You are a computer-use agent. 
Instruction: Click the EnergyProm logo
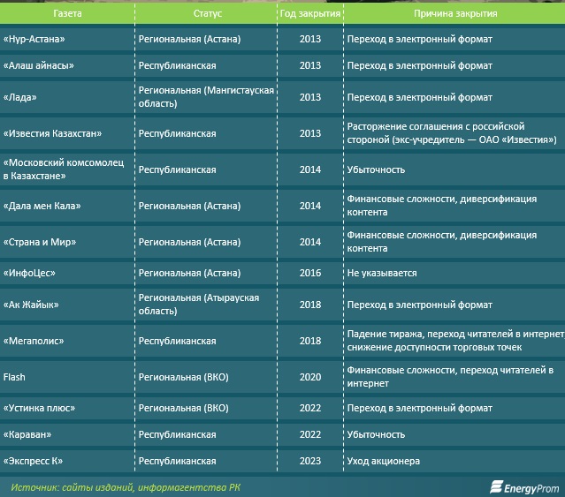524,487
